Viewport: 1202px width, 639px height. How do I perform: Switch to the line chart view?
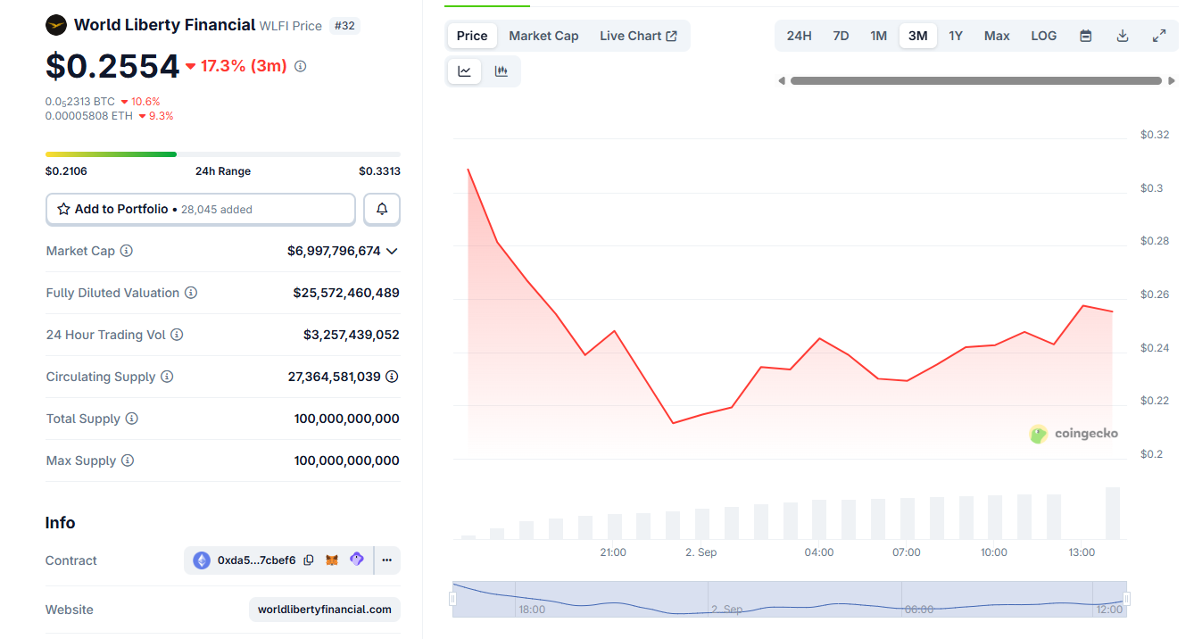click(465, 71)
